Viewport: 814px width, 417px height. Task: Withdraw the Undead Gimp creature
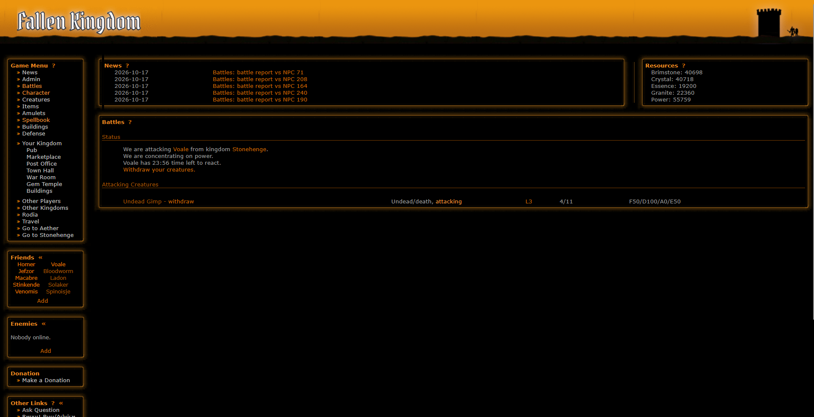[181, 202]
